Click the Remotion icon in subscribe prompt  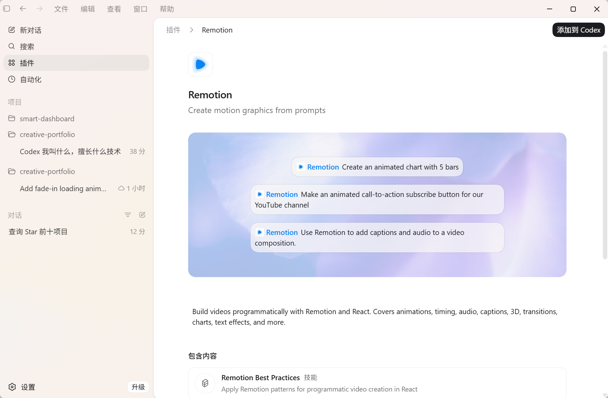[259, 194]
